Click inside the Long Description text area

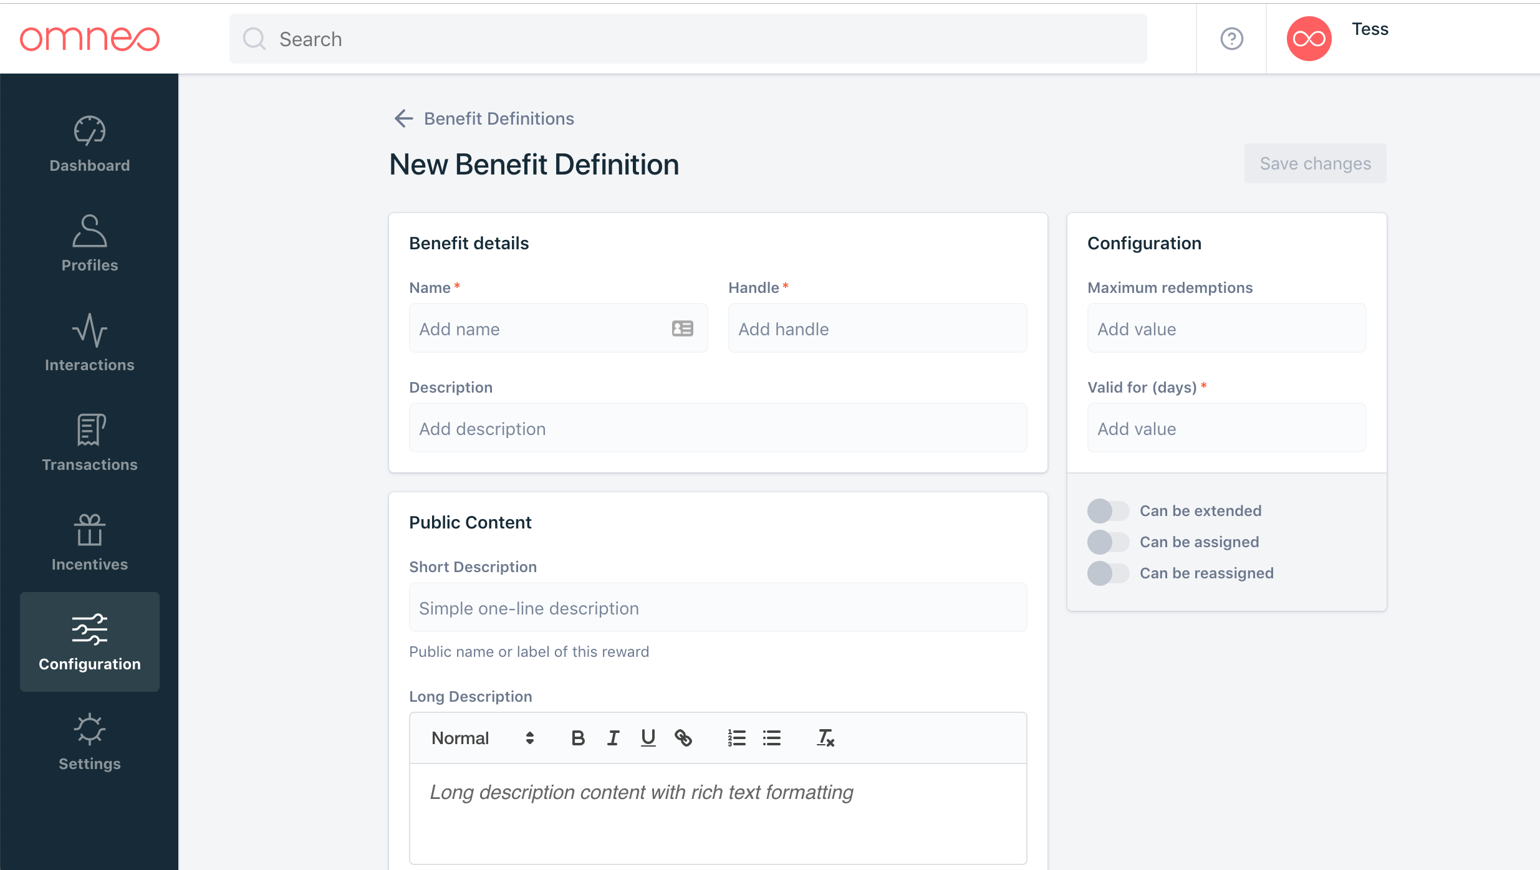[x=718, y=814]
